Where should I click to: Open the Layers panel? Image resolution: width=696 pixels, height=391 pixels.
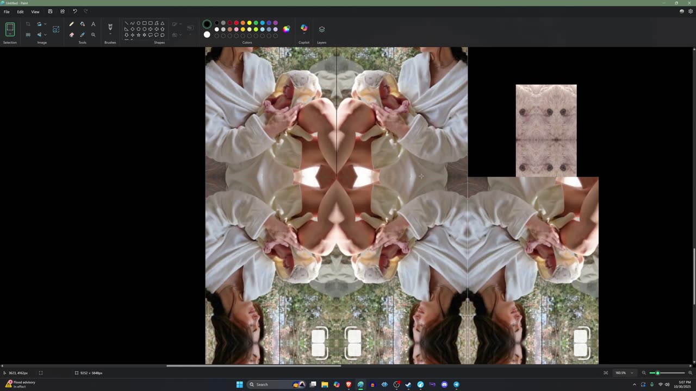point(321,29)
